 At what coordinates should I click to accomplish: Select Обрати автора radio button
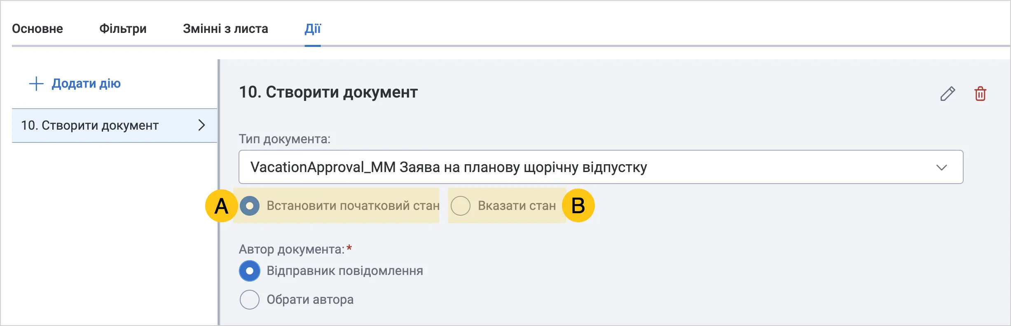250,300
